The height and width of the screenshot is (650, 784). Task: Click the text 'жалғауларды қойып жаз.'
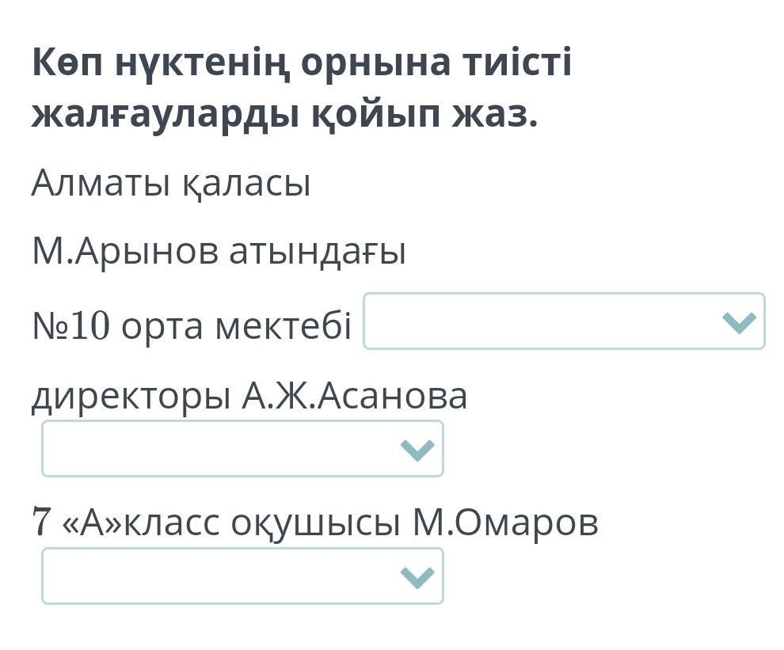point(284,116)
